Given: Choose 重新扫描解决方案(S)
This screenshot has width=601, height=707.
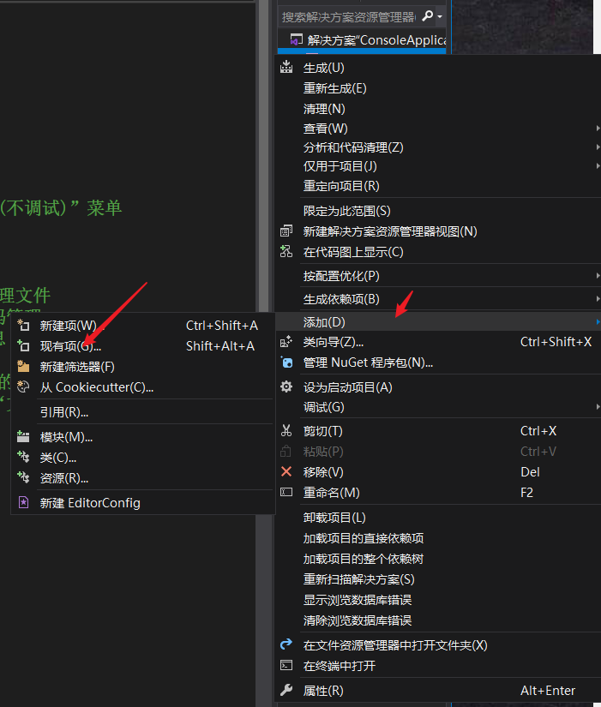Looking at the screenshot, I should 358,579.
